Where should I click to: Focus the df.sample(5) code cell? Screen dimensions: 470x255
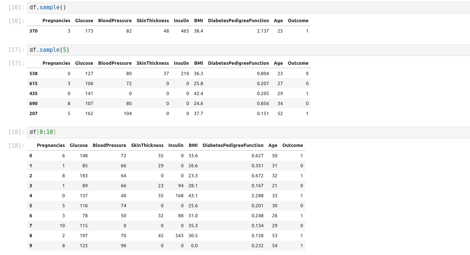tap(222, 50)
